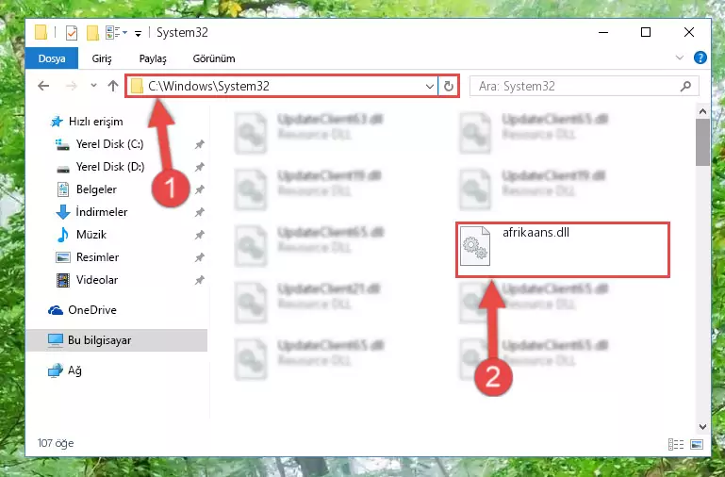Open Videolar folder in sidebar
This screenshot has height=477, width=725.
click(x=97, y=280)
